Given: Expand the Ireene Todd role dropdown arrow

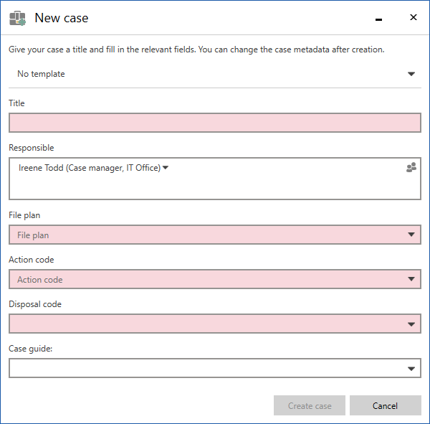Looking at the screenshot, I should (x=166, y=167).
